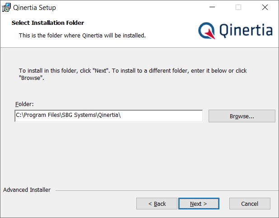Click the installer icon in the title bar
The image size is (279, 218).
[7, 8]
